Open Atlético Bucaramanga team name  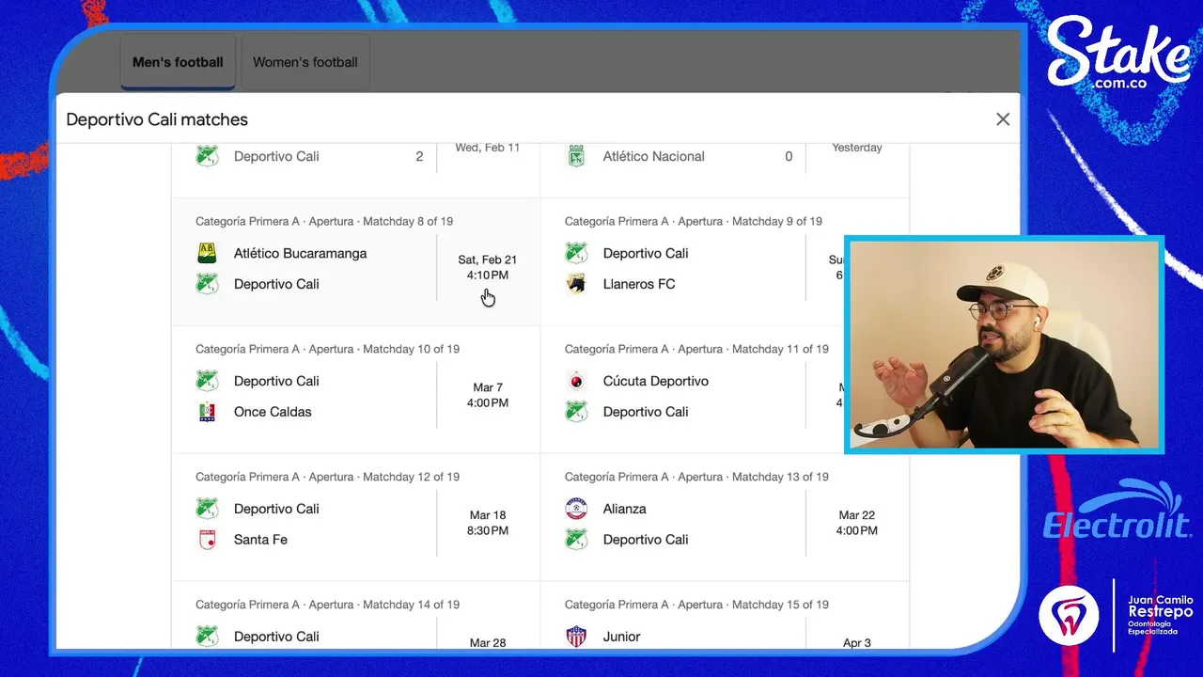301,253
